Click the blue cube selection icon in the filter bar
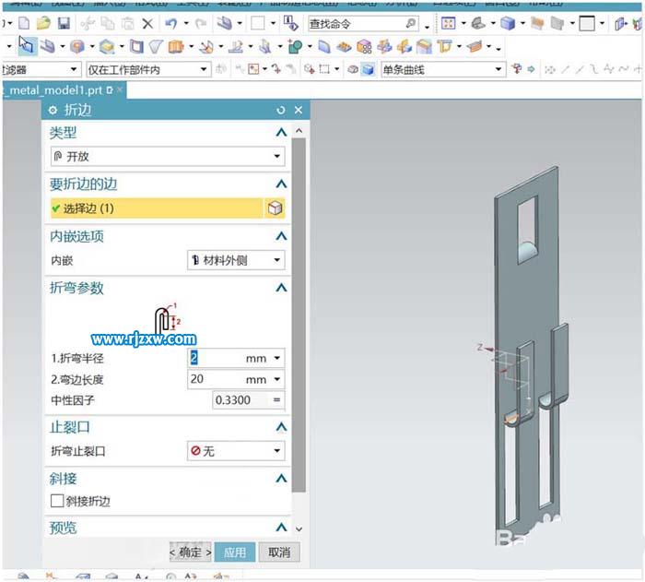The height and width of the screenshot is (582, 645). (x=369, y=69)
